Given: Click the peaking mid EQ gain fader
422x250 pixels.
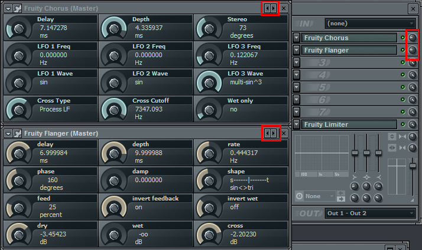Looking at the screenshot, I should coord(366,153).
